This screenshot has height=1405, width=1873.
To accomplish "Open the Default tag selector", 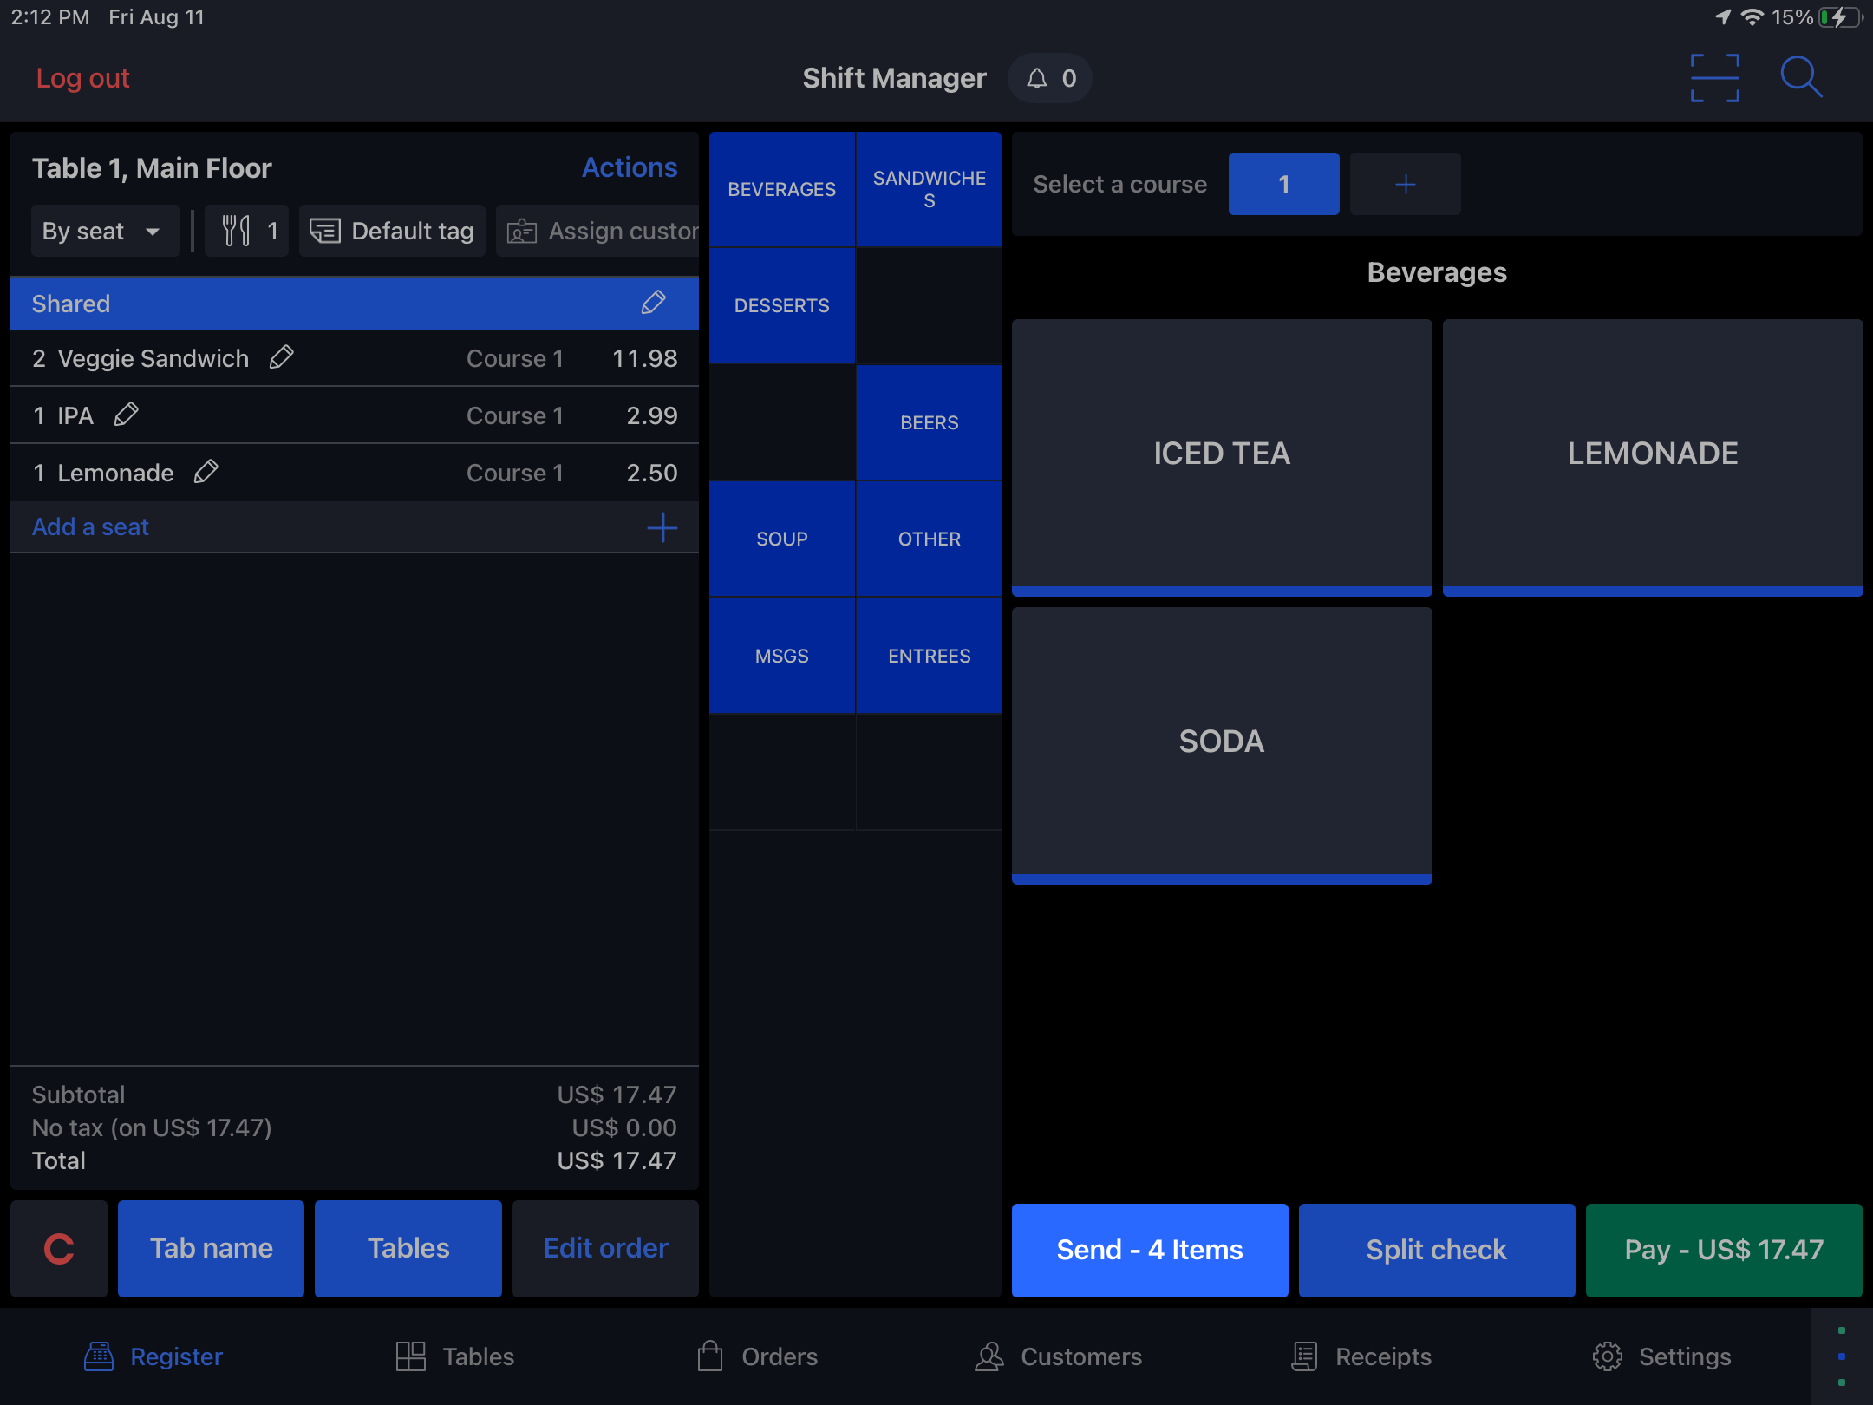I will (x=392, y=231).
